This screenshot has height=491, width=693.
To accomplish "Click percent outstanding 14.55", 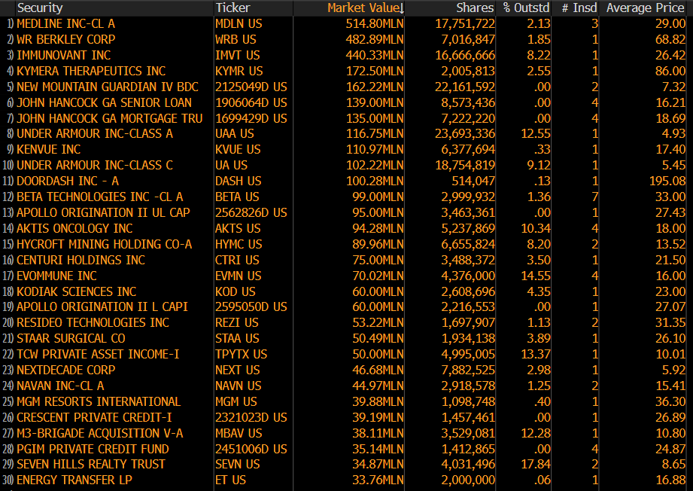I will (536, 276).
